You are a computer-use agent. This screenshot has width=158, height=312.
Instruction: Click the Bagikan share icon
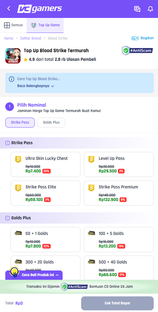pos(135,38)
